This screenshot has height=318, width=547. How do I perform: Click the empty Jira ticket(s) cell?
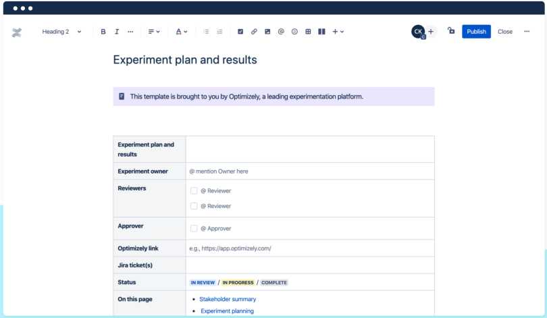310,265
